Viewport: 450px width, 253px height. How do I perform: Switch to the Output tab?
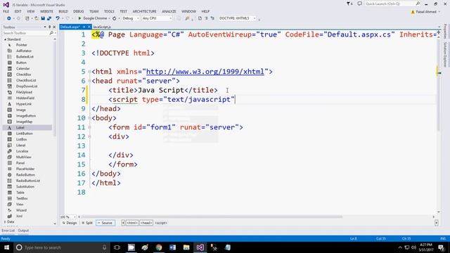click(x=23, y=231)
